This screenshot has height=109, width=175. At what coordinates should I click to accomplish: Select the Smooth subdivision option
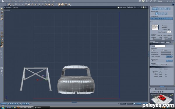point(165,50)
